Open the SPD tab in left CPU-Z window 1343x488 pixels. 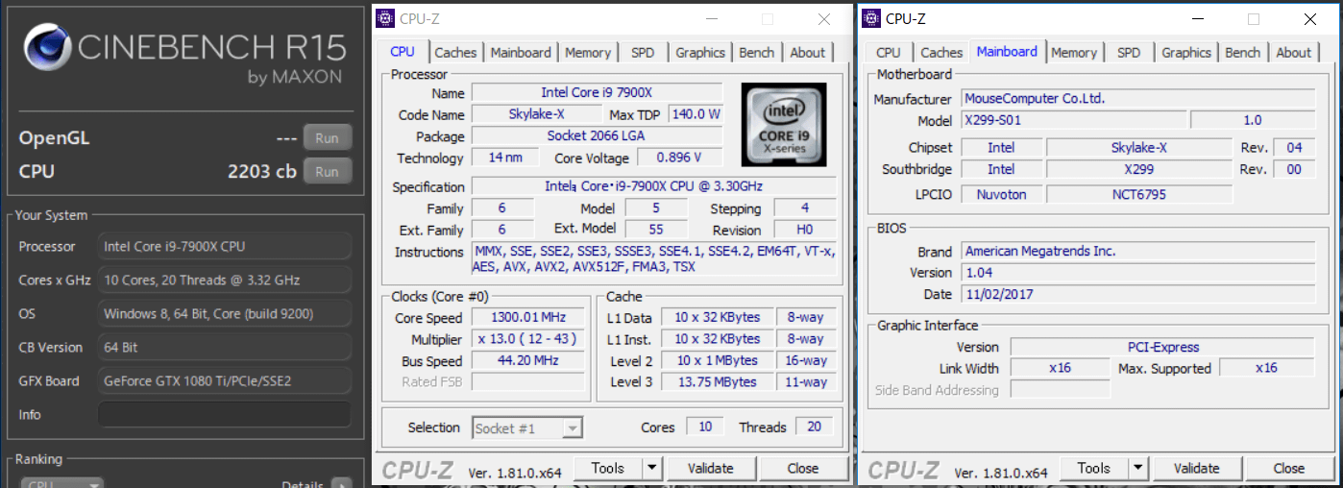pos(643,53)
